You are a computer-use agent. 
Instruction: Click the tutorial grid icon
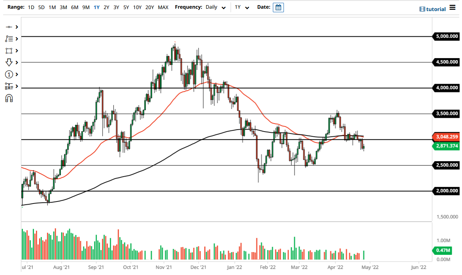click(422, 9)
